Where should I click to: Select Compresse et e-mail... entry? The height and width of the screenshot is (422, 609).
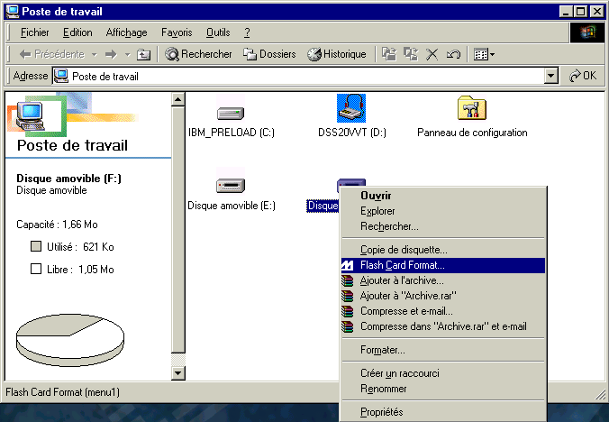tap(443, 311)
